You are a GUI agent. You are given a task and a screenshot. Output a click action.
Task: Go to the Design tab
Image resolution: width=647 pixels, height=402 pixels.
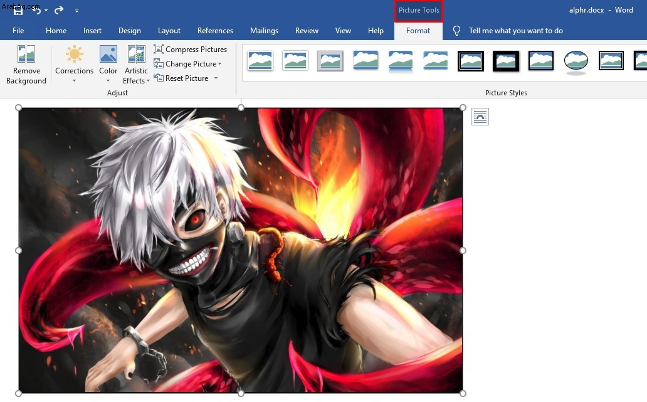click(130, 31)
